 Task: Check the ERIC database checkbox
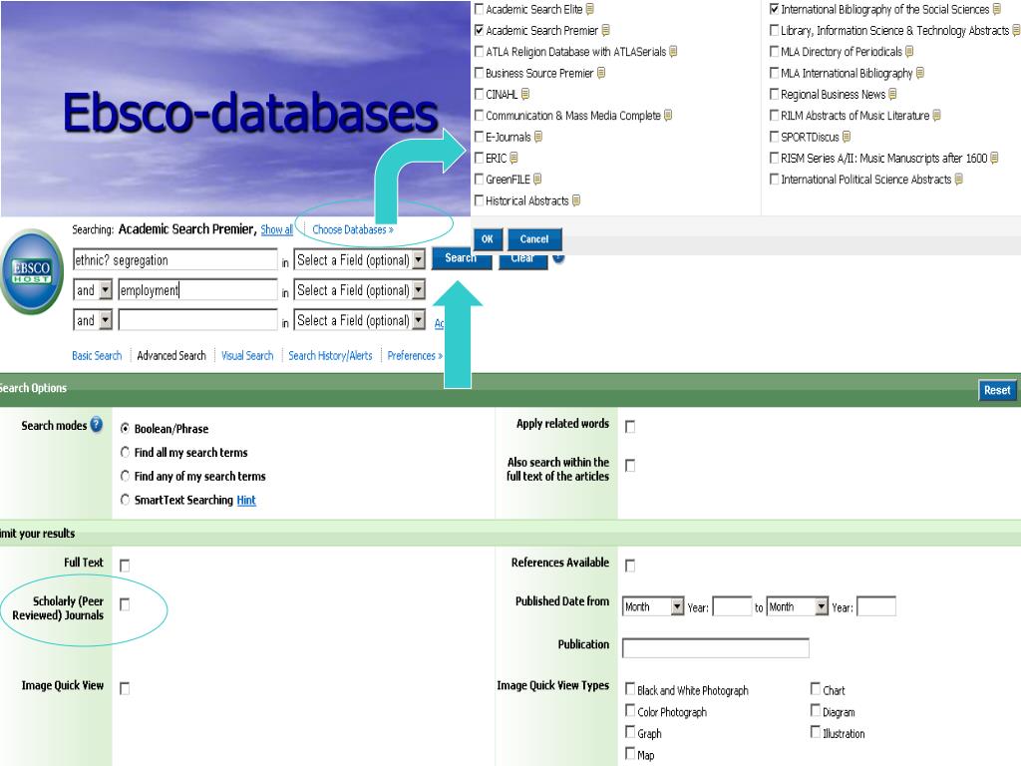[x=480, y=158]
